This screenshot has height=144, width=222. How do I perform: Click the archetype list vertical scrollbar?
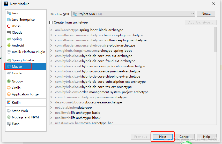pyautogui.click(x=215, y=40)
